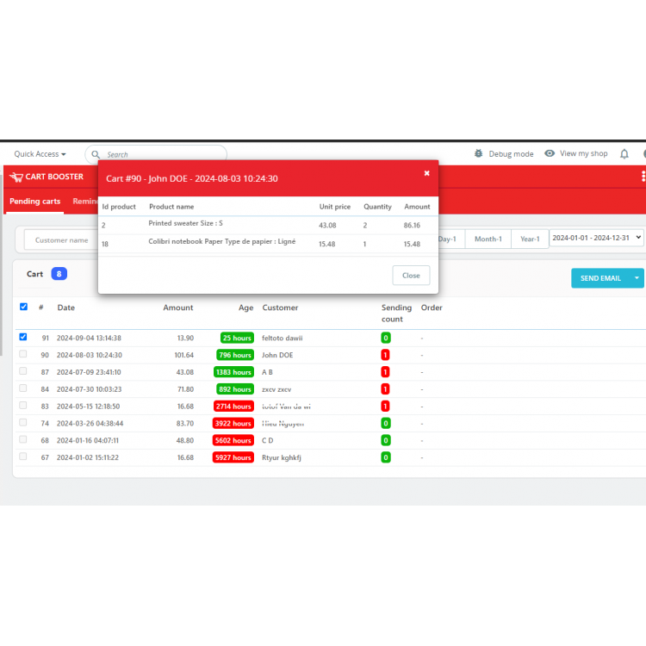Check the checkbox for cart 87
This screenshot has width=646, height=646.
(x=23, y=371)
